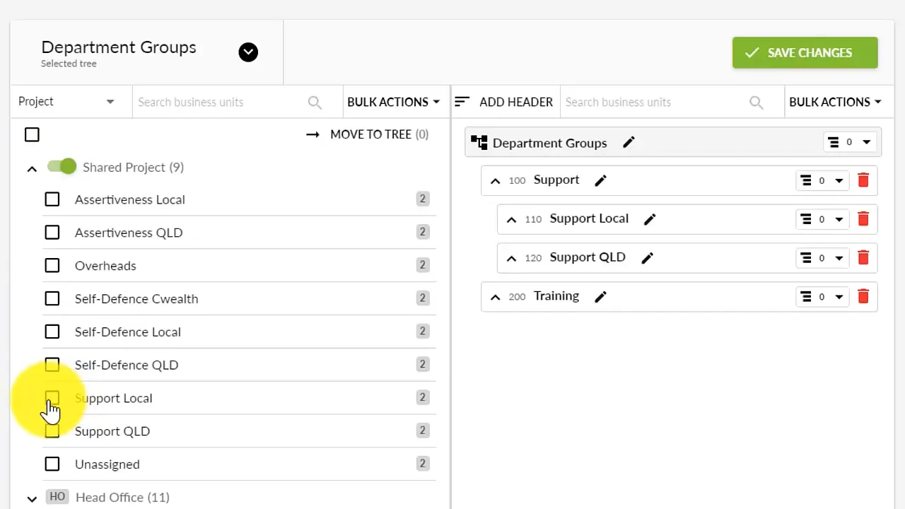This screenshot has width=905, height=509.
Task: Click the pencil edit icon beside Support Local
Action: (x=650, y=219)
